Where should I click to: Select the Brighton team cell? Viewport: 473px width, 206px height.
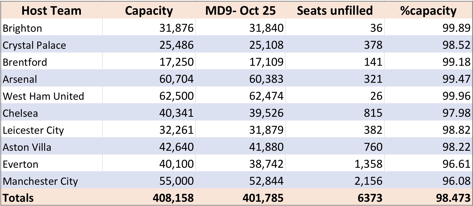[x=51, y=28]
